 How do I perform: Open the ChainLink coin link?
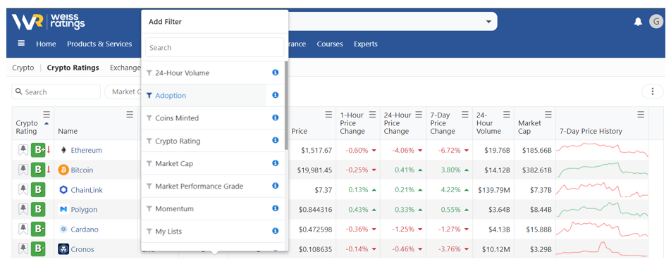(87, 190)
